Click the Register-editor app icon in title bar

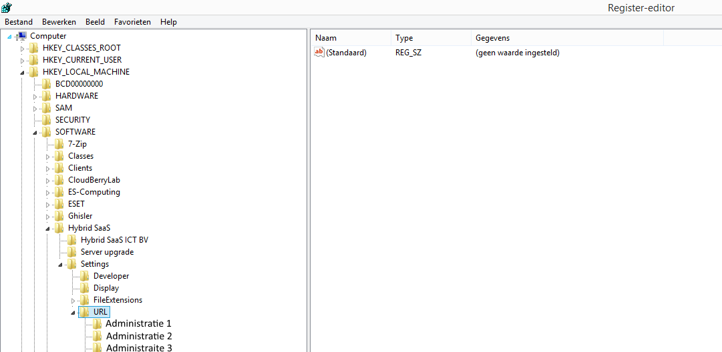pos(7,7)
